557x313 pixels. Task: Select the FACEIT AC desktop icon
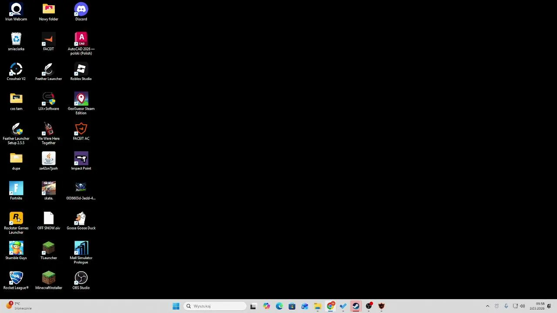tap(81, 132)
